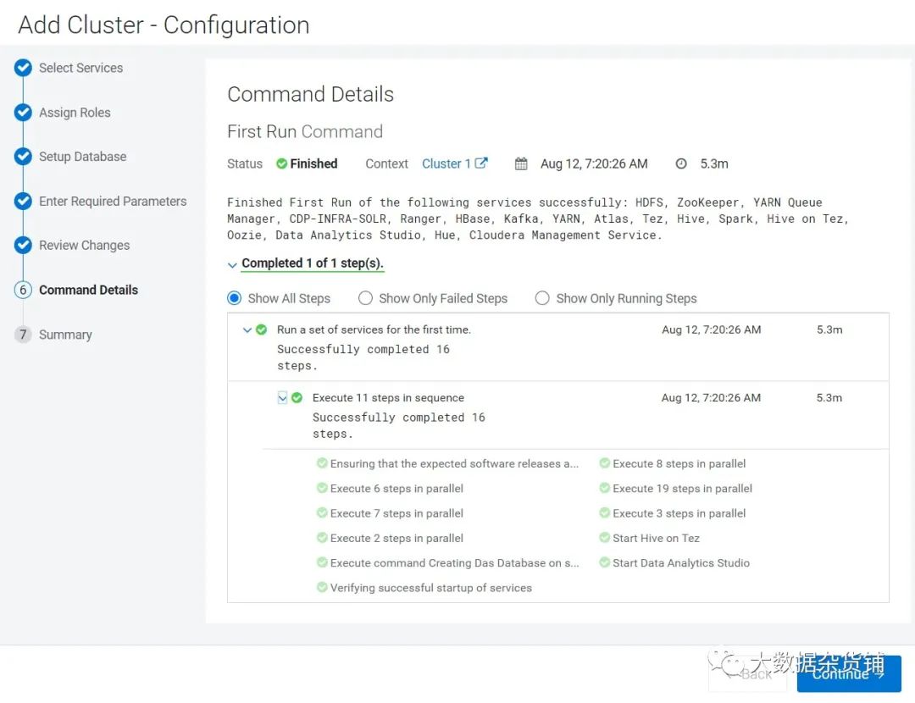Click the Command Details step label
This screenshot has width=915, height=703.
[89, 290]
